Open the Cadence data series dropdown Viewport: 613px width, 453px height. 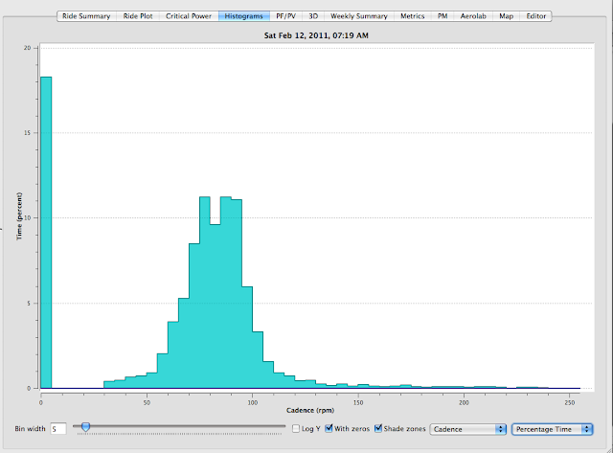tap(468, 429)
